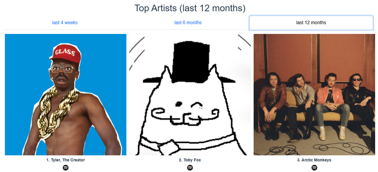
Task: Click the active last 12 months tab
Action: point(311,23)
